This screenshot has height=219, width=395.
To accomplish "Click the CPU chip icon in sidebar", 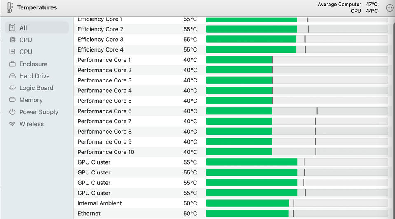I will (12, 40).
